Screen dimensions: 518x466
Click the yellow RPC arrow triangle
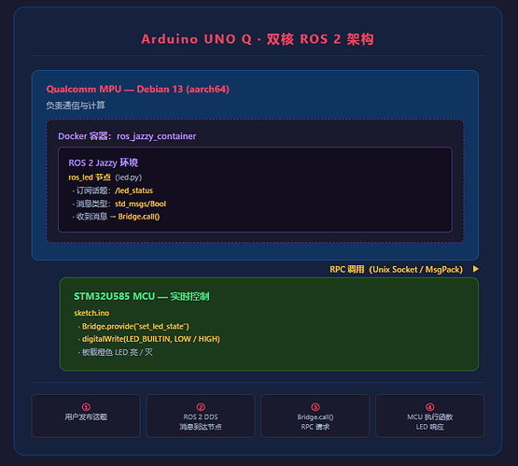point(475,269)
